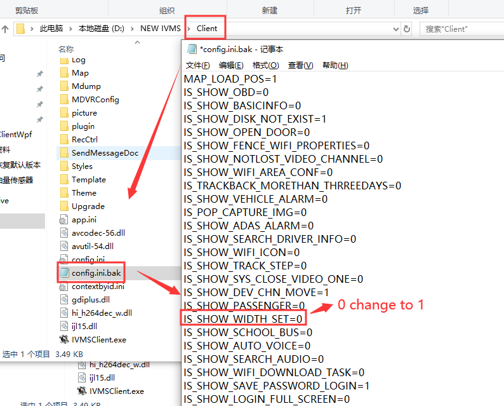504x406 pixels.
Task: Expand the chevron before 本地磁盘 (D:)
Action: 70,29
